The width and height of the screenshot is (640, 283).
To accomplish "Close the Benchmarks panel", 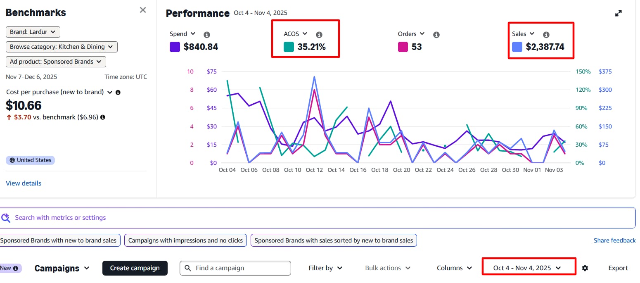I will [143, 10].
